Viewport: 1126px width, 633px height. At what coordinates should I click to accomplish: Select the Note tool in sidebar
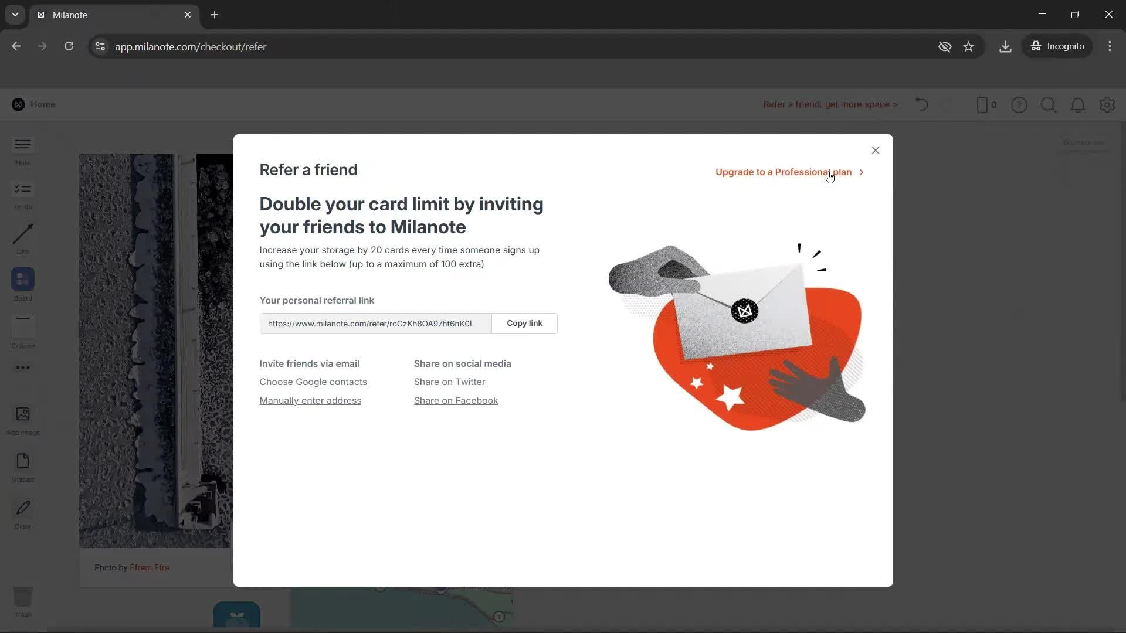[x=23, y=145]
